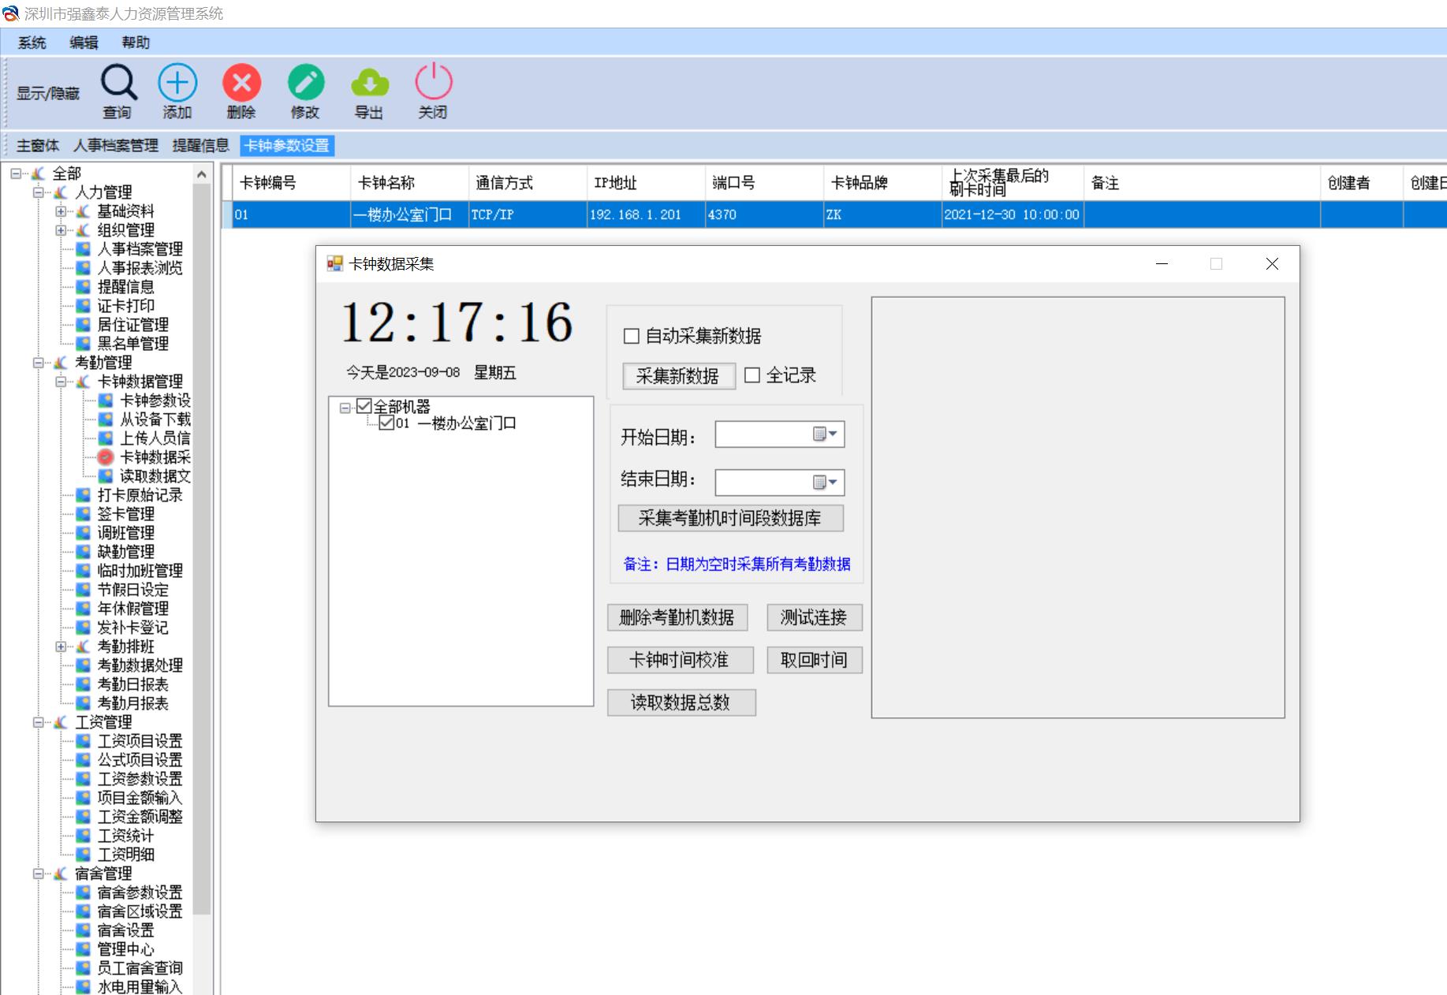Click the 测试连接 button

[814, 617]
